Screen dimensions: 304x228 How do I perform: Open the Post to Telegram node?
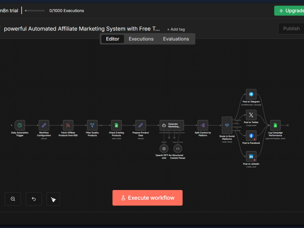(251, 94)
